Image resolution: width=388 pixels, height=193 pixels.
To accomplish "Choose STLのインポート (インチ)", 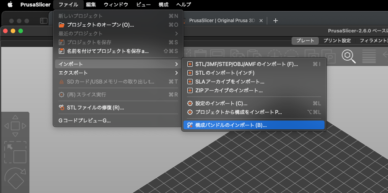I will tap(254, 73).
